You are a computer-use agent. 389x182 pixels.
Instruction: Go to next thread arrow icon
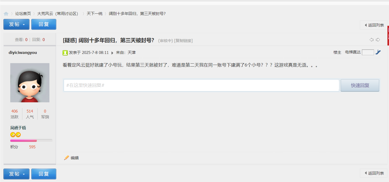[378, 40]
